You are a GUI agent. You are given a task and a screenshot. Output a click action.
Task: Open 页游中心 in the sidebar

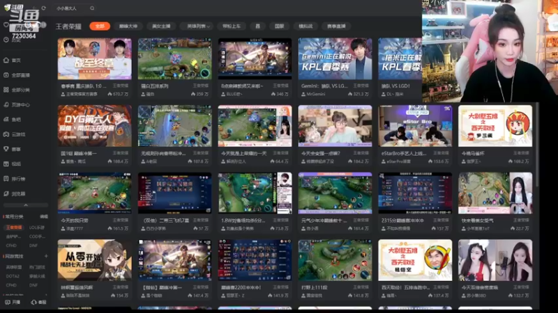pyautogui.click(x=17, y=105)
